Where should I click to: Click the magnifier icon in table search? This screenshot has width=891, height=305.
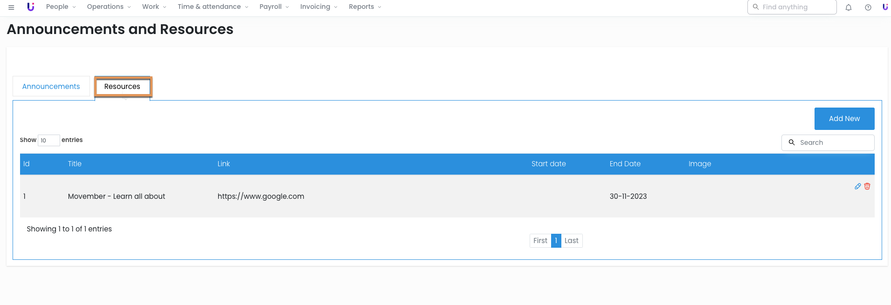pyautogui.click(x=791, y=142)
